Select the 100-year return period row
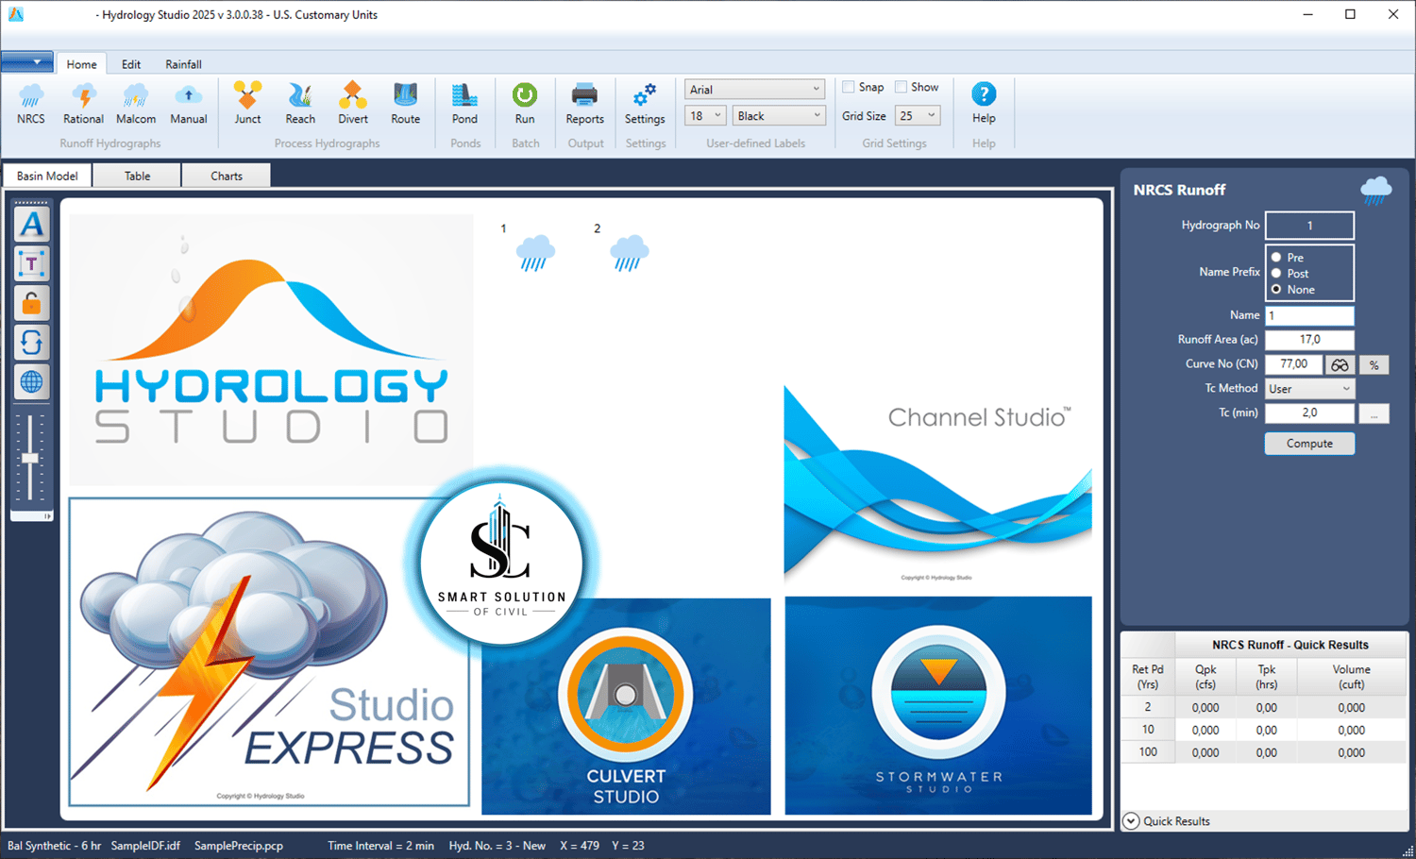The image size is (1416, 859). click(1263, 752)
